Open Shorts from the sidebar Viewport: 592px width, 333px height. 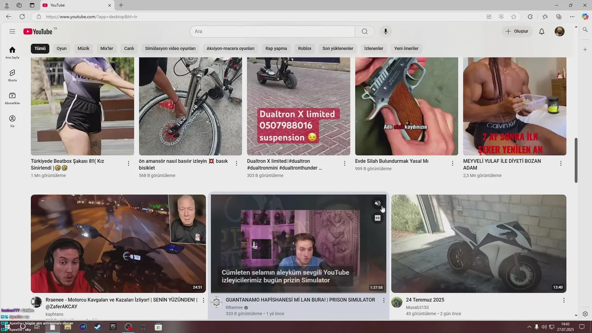click(12, 75)
